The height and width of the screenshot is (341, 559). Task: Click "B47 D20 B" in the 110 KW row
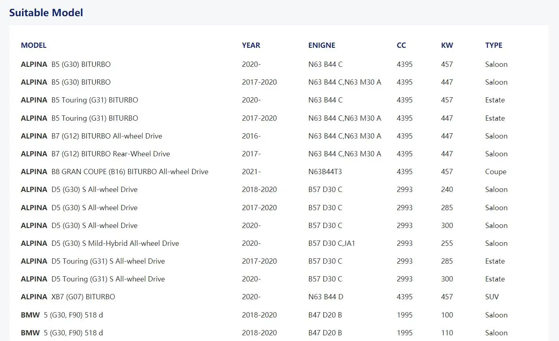click(325, 333)
